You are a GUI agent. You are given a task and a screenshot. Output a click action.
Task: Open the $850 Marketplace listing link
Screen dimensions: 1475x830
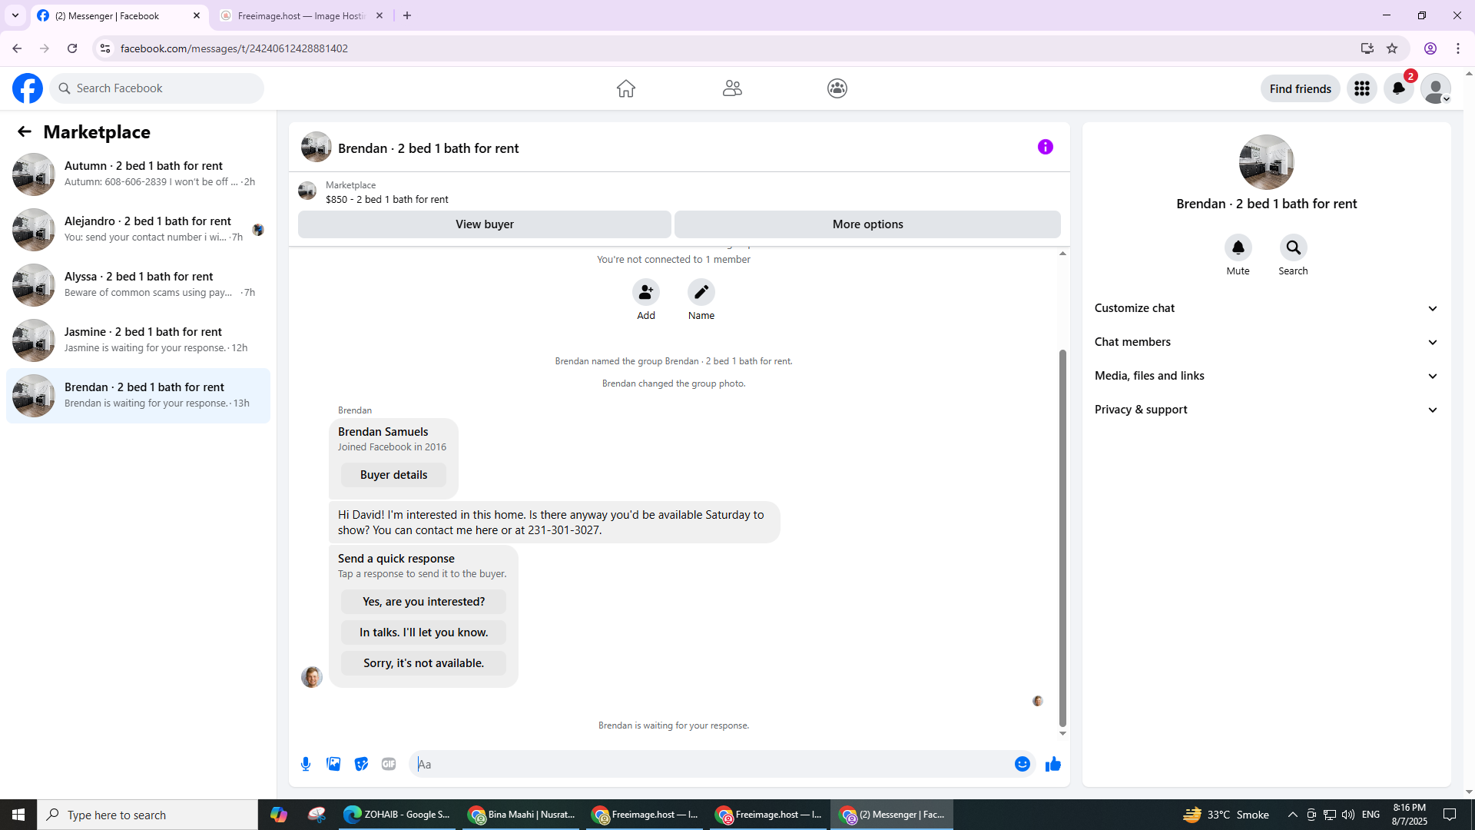[386, 199]
